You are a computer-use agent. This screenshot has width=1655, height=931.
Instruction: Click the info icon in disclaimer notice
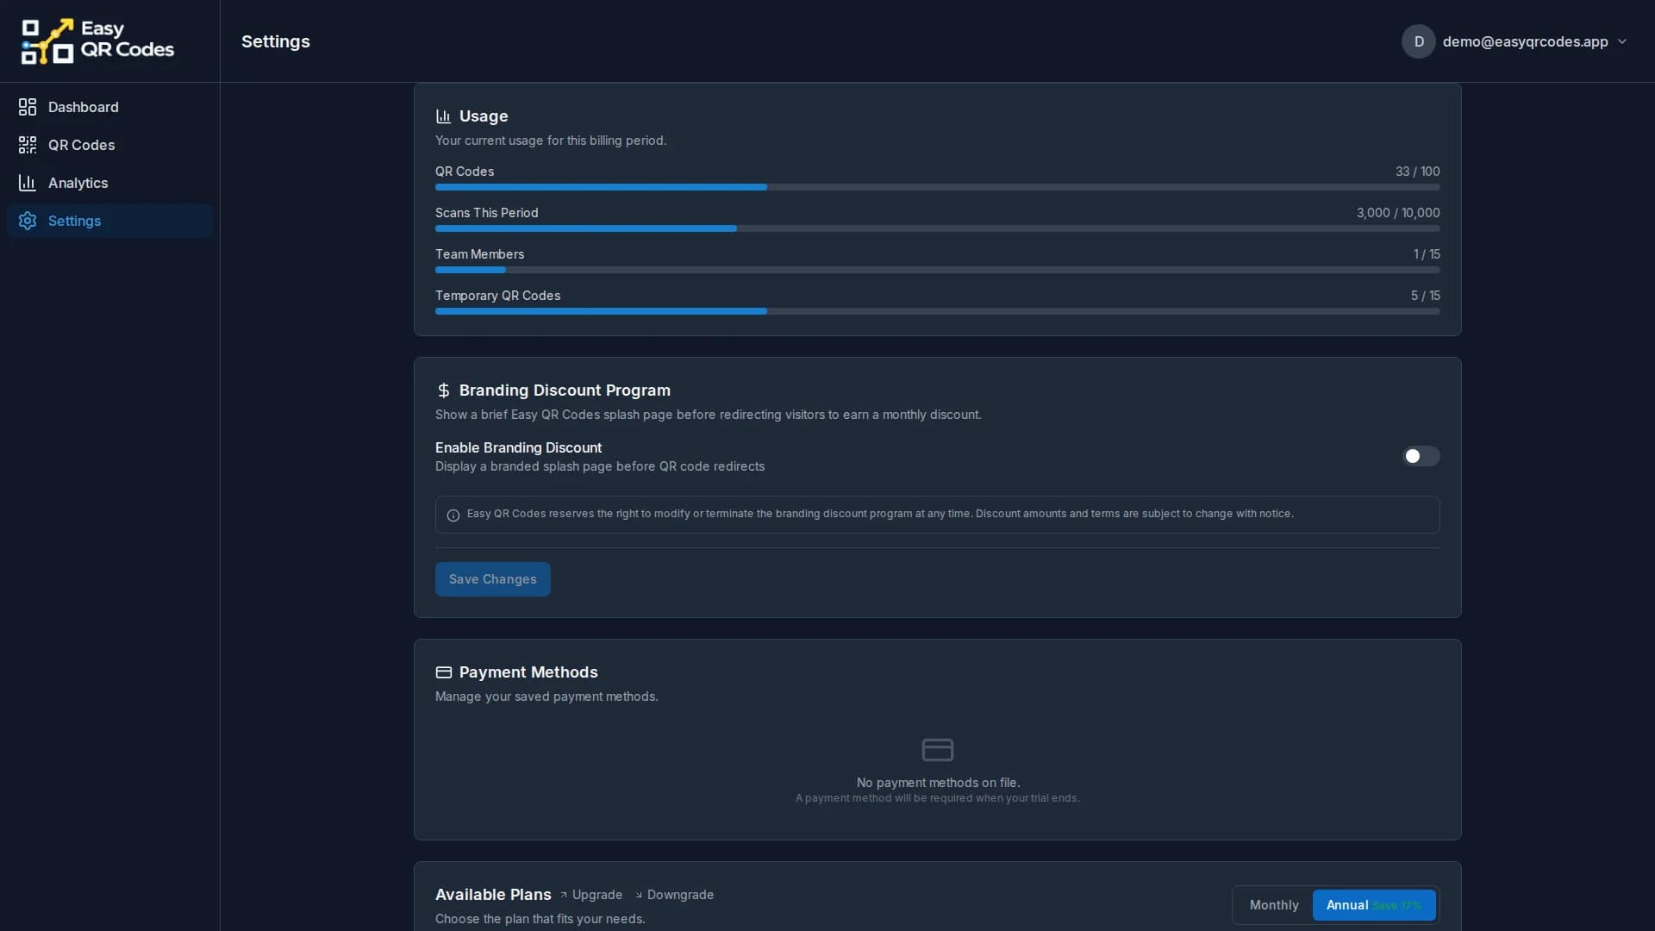453,515
